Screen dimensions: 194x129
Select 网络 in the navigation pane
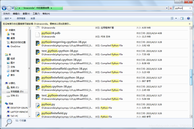(9, 103)
